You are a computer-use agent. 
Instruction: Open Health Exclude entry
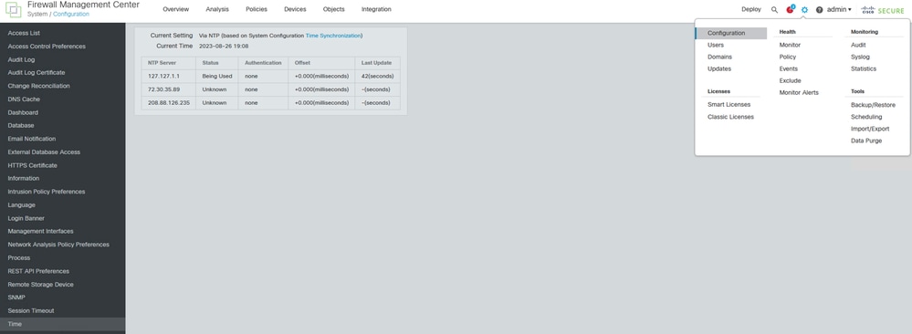[790, 81]
